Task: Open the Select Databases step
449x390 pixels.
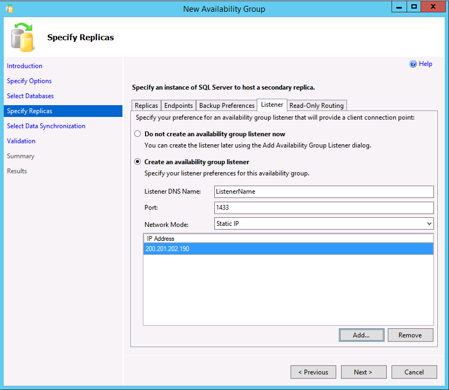Action: pyautogui.click(x=30, y=95)
